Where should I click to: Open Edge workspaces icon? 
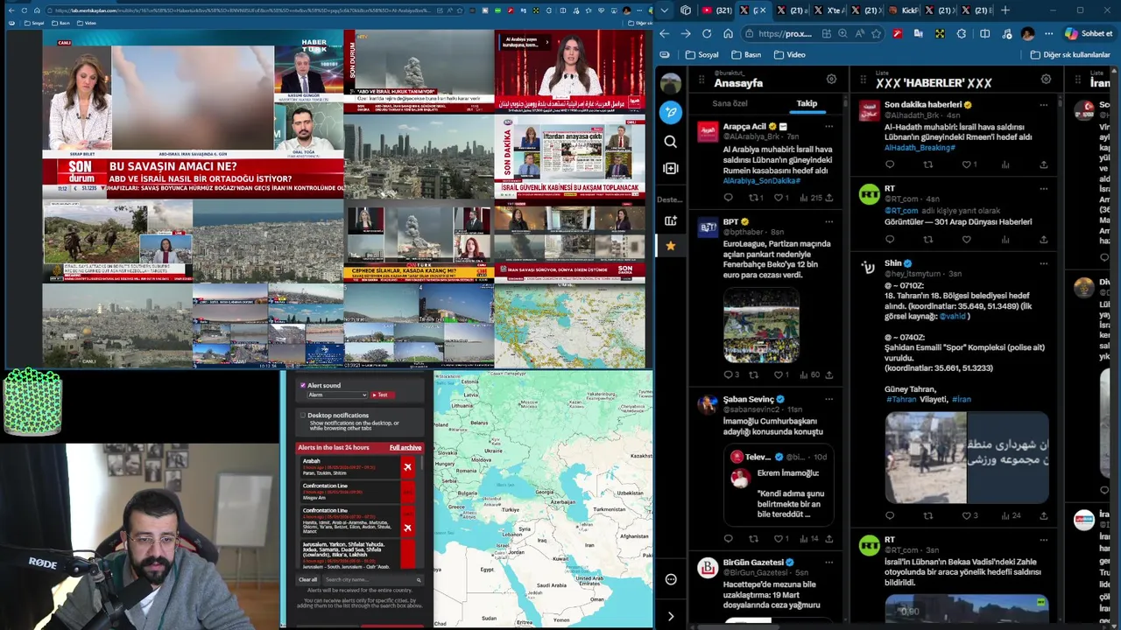click(x=686, y=10)
